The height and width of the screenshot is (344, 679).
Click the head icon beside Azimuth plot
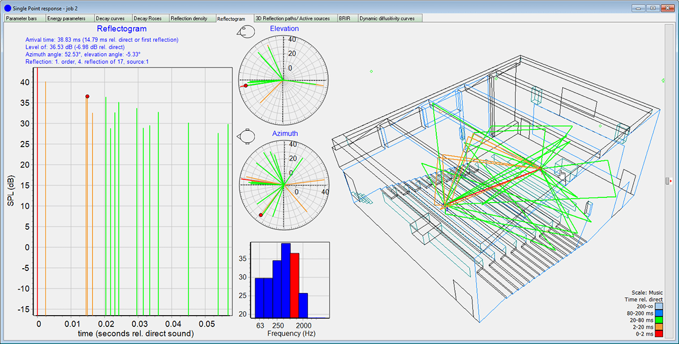point(246,136)
